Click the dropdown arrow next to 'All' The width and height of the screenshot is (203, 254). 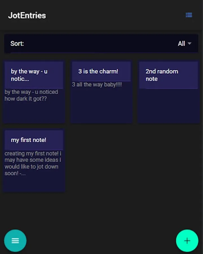click(189, 44)
